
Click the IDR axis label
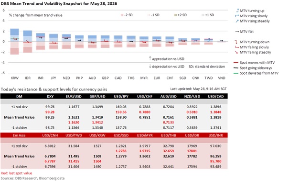click(28, 78)
